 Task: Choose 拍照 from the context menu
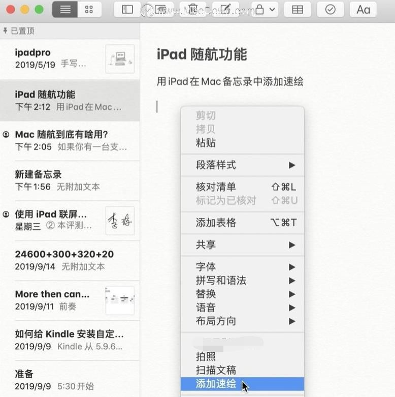(x=242, y=357)
